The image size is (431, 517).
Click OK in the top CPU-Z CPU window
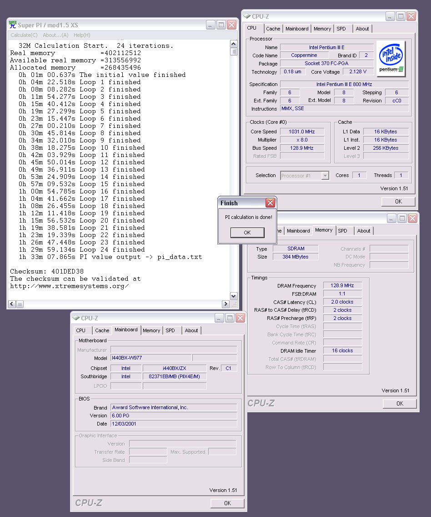(x=398, y=202)
